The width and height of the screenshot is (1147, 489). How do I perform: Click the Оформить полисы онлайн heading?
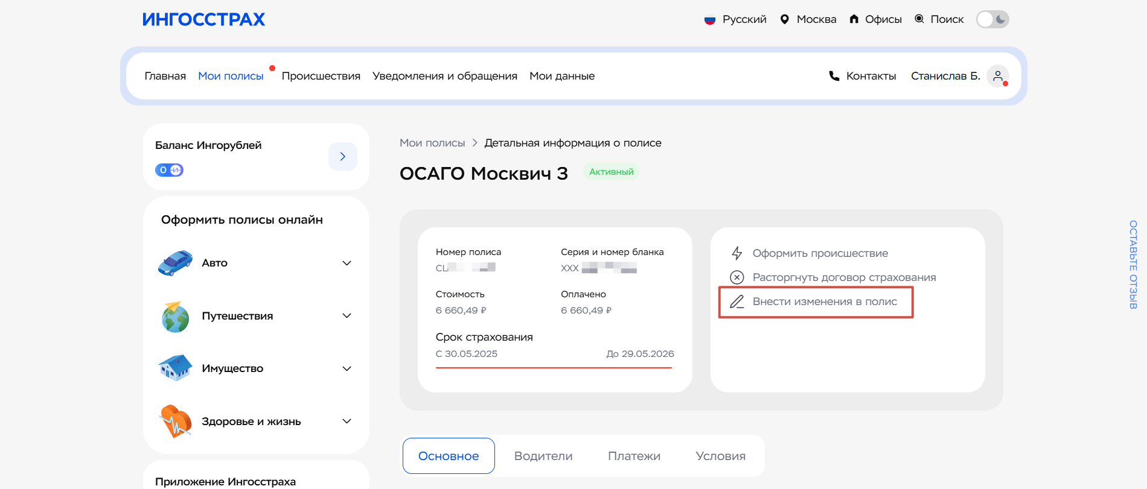242,220
